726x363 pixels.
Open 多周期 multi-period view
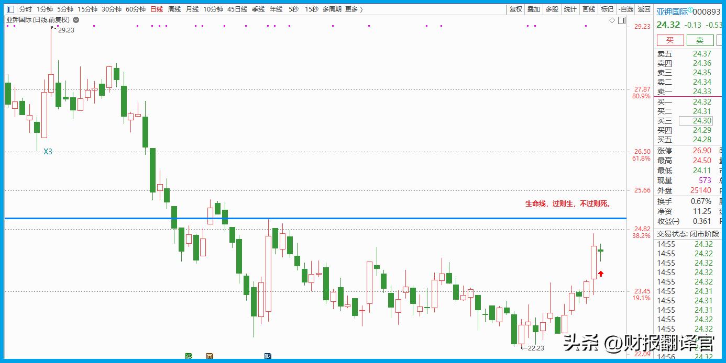pos(332,9)
